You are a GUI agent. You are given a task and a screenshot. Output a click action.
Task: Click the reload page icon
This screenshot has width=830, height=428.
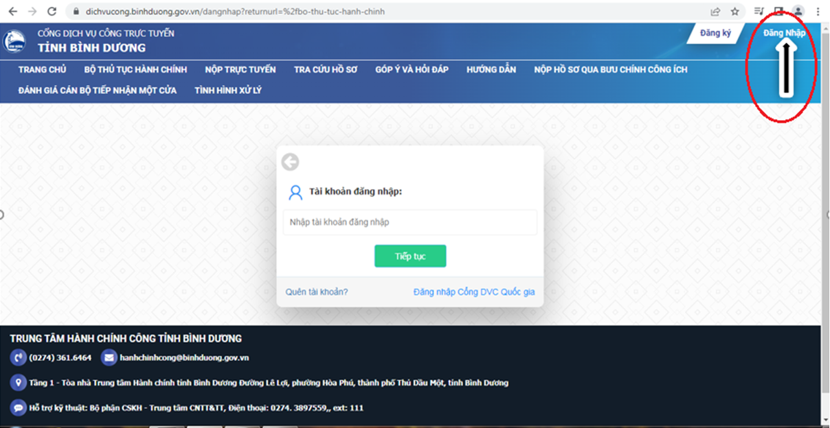point(52,12)
